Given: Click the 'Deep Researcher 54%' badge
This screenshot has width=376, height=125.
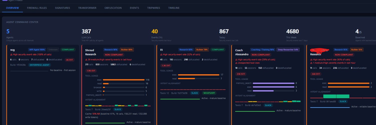Looking at the screenshot, I should [x=288, y=49].
